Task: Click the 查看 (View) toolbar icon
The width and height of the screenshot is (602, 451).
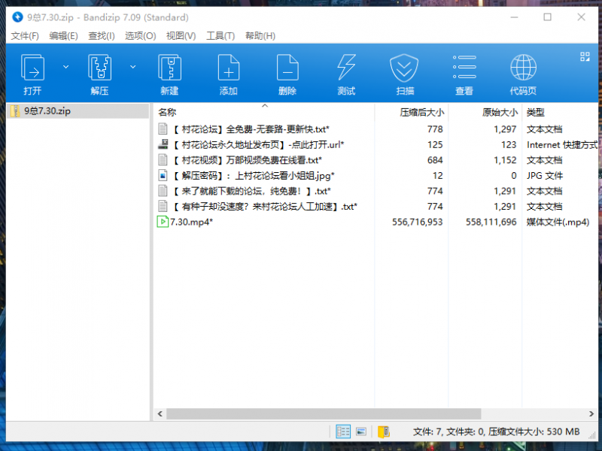Action: (x=464, y=69)
